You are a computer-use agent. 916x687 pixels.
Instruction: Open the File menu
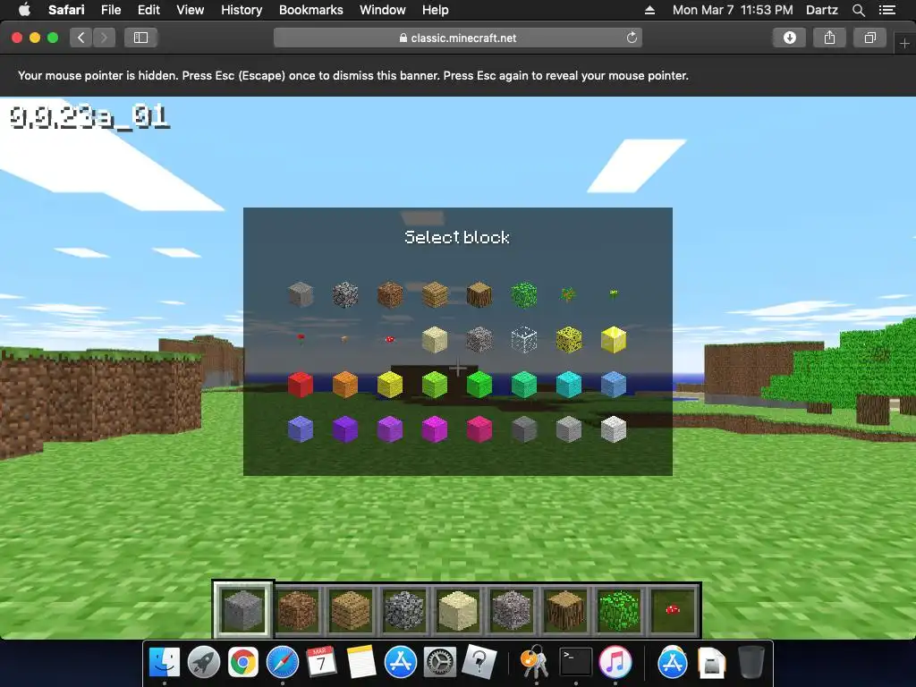[x=110, y=10]
